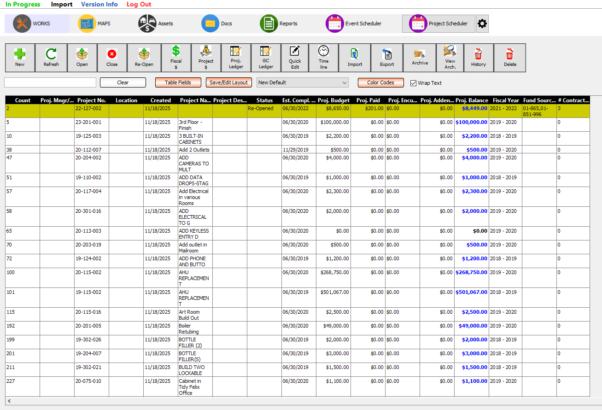Delete the selected project
Image resolution: width=602 pixels, height=410 pixels.
coord(510,57)
